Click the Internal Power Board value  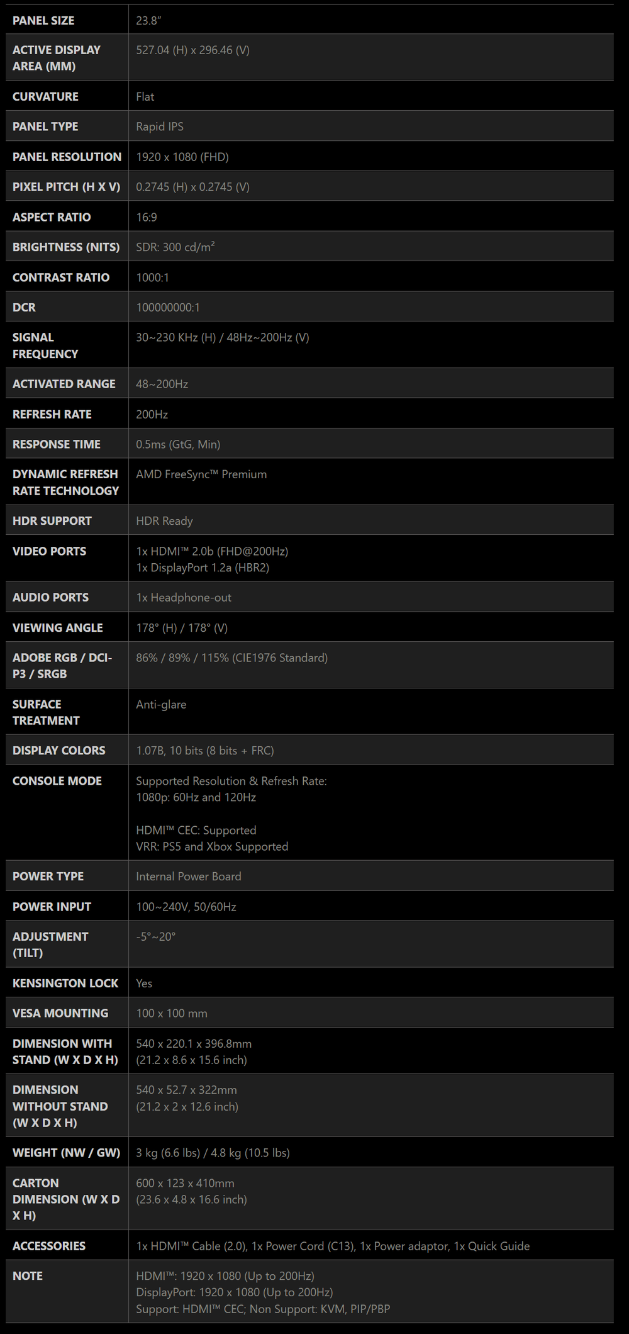pos(188,877)
